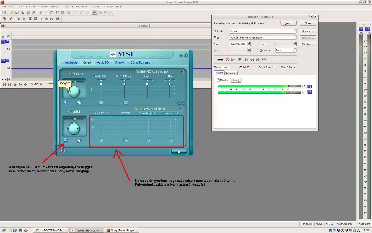Click the record button in the Record dialog
372x233 pixels.
[227, 59]
